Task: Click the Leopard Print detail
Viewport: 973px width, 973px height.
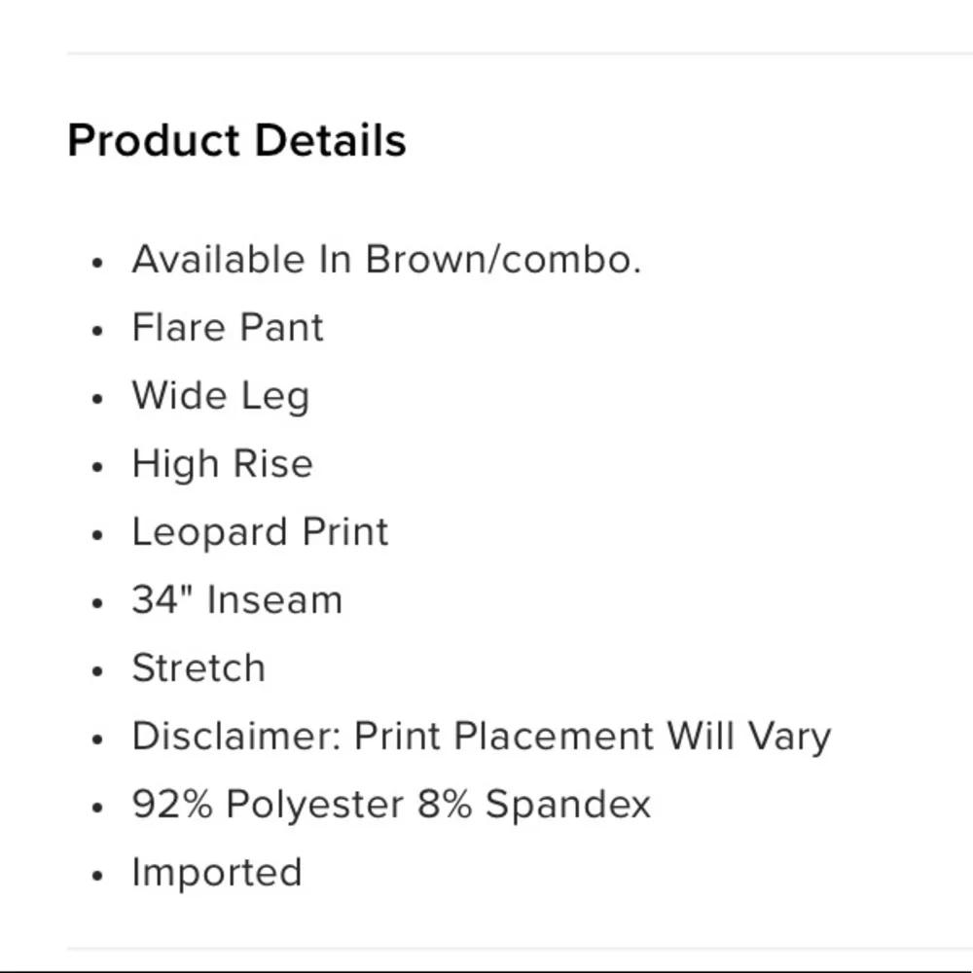Action: pyautogui.click(x=260, y=532)
